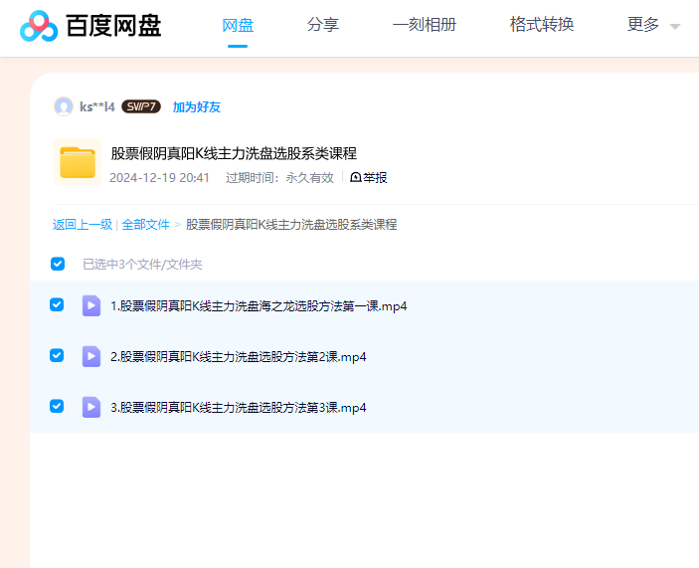Click video icon for 海之龙选股方法第一课.mp4
Viewport: 699px width, 568px height.
91,305
